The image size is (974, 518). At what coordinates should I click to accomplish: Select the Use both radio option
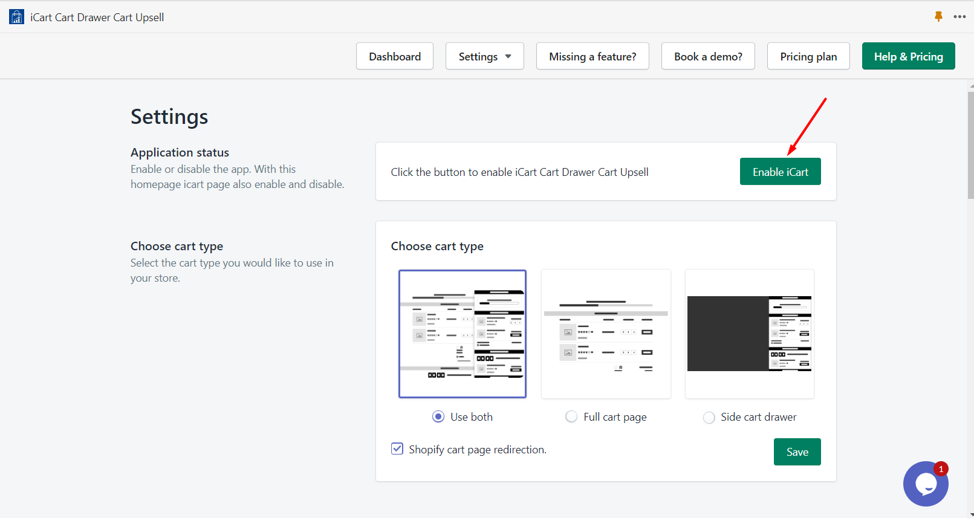point(438,416)
